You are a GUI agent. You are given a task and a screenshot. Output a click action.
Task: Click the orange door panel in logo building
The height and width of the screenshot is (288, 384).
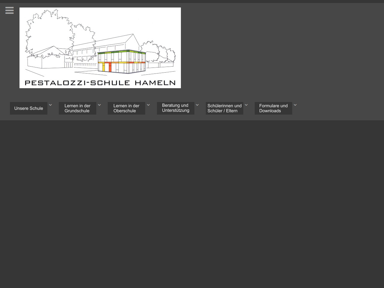coord(110,67)
